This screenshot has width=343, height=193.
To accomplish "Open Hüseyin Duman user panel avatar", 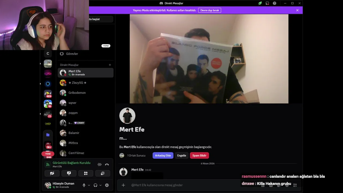I will point(48,185).
